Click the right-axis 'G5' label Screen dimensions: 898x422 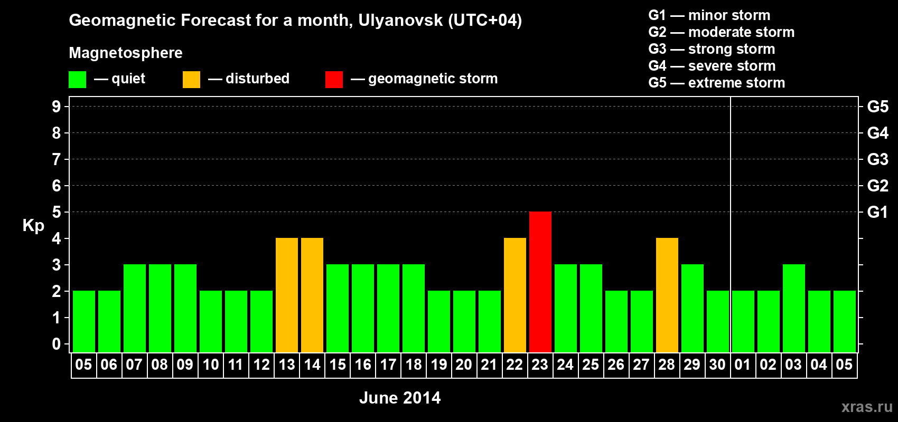pyautogui.click(x=877, y=107)
